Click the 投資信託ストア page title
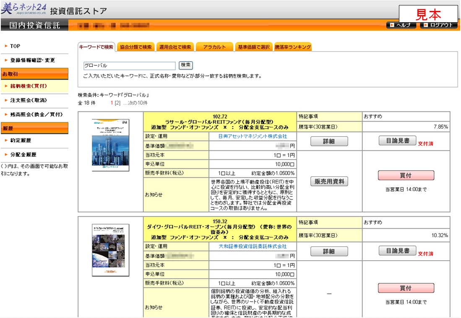The height and width of the screenshot is (318, 461). click(78, 11)
